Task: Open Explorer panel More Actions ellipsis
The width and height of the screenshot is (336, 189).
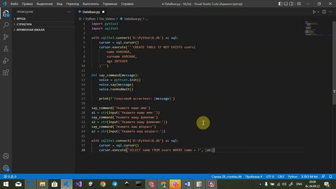Action: click(x=69, y=12)
